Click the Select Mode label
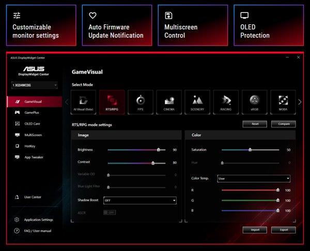Screen dimensions: 310x251 [x=82, y=85]
